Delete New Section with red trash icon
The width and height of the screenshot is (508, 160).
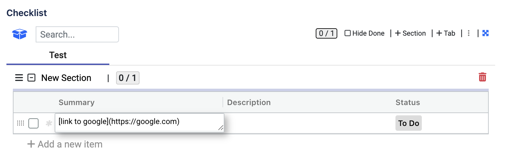[482, 77]
